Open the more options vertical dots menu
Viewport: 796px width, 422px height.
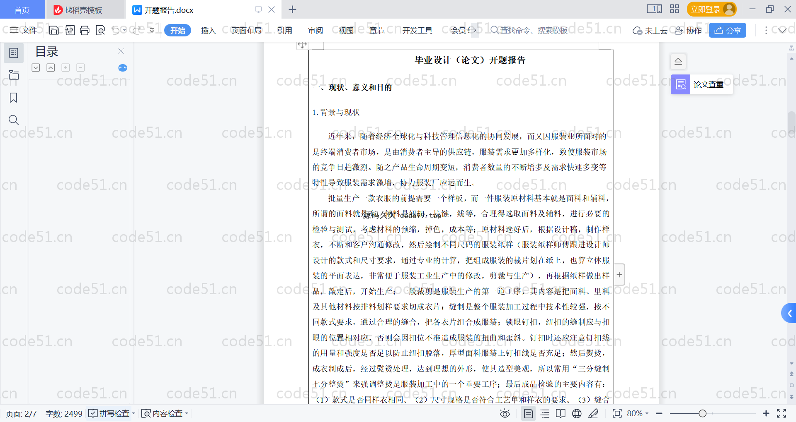[766, 30]
